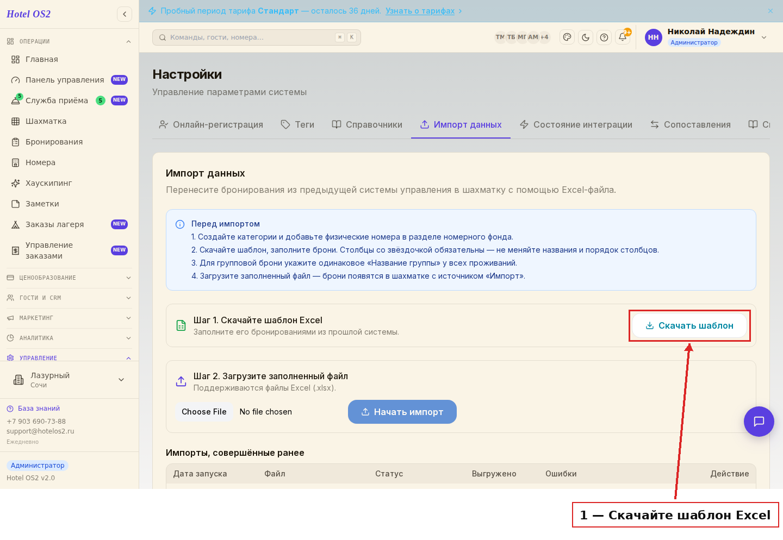Click the НН profile avatar
Image resolution: width=783 pixels, height=540 pixels.
point(654,37)
